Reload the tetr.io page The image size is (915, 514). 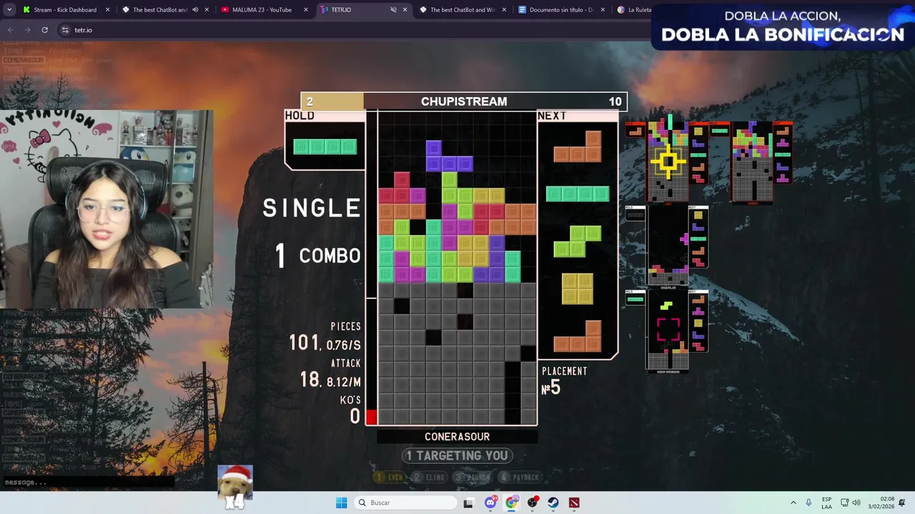(x=44, y=30)
